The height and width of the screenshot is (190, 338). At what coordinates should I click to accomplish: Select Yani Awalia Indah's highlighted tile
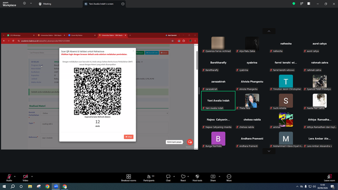(218, 101)
